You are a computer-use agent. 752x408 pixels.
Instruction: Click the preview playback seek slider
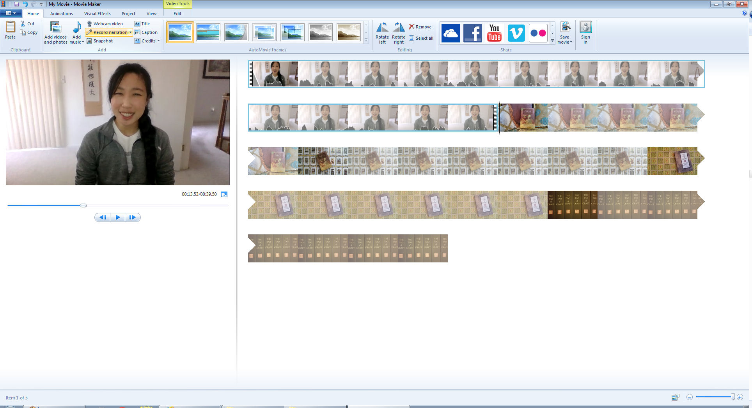pyautogui.click(x=117, y=205)
